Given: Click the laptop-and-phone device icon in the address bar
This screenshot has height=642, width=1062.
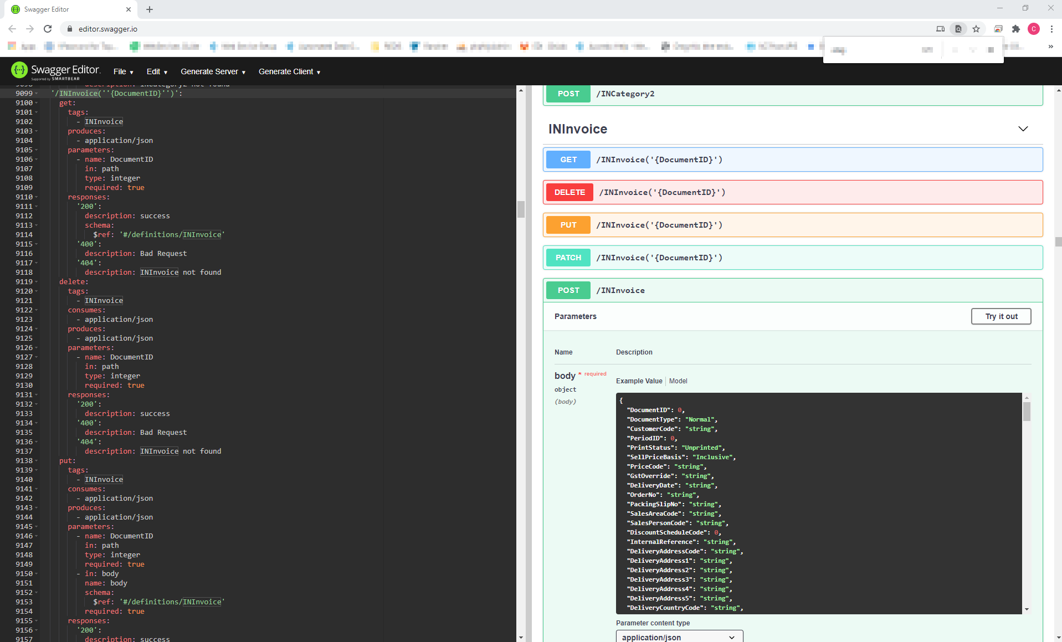Looking at the screenshot, I should pos(940,29).
